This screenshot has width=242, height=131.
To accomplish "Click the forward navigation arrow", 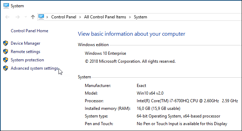I will coord(18,17).
